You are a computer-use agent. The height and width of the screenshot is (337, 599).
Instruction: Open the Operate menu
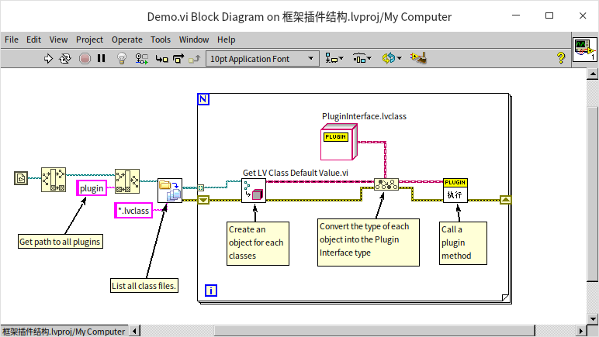[x=127, y=40]
